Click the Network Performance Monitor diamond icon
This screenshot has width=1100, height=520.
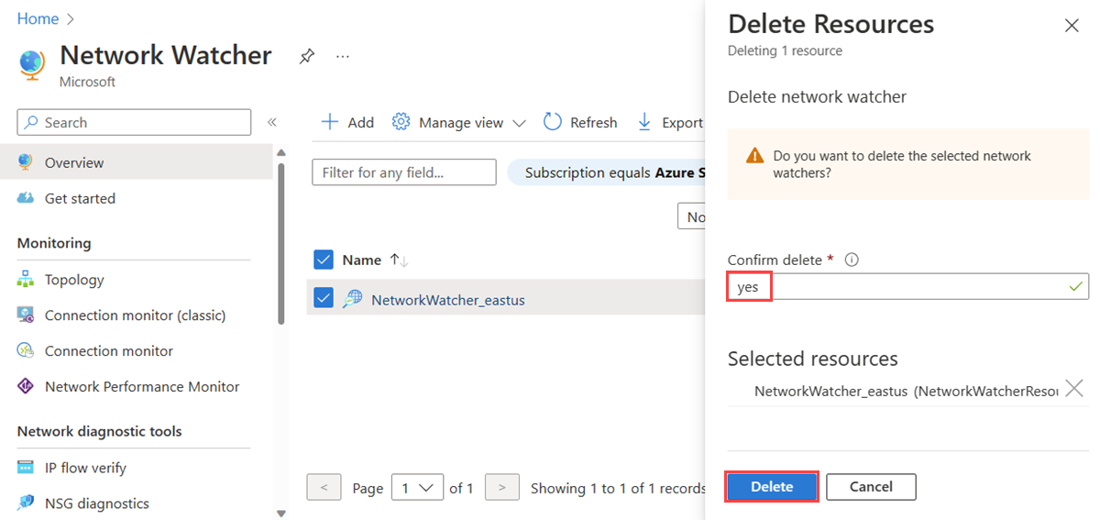(x=26, y=387)
